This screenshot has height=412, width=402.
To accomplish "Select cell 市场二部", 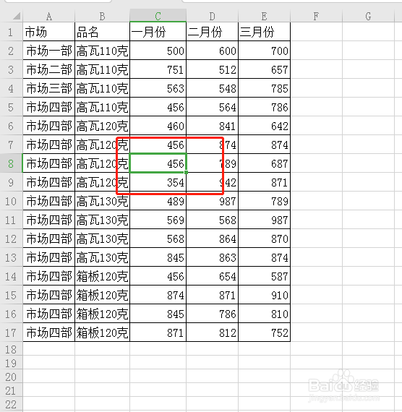I will click(49, 69).
